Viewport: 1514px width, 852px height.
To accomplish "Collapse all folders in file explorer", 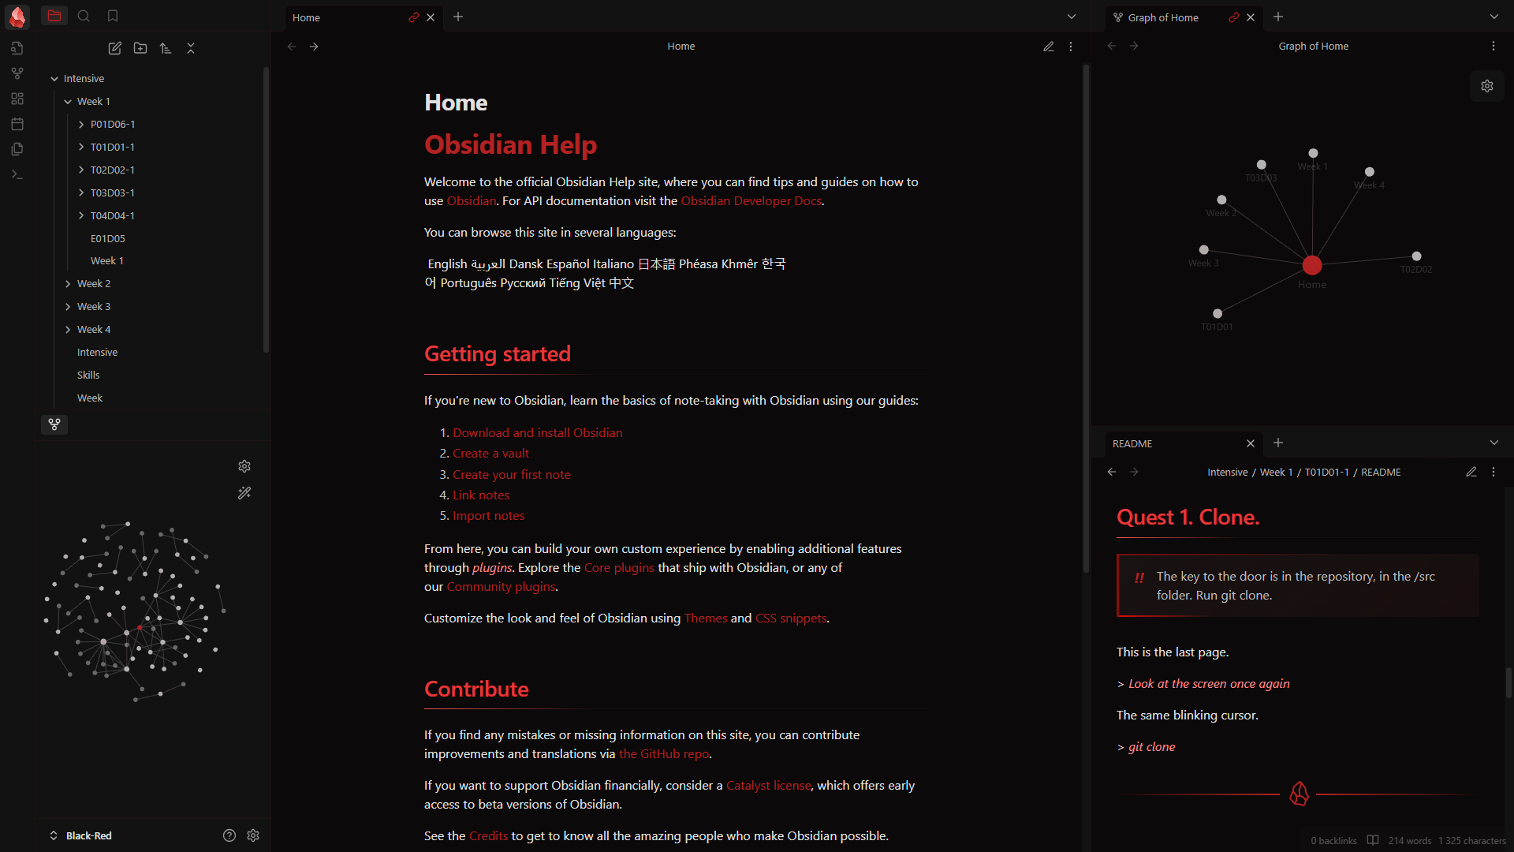I will (x=191, y=48).
